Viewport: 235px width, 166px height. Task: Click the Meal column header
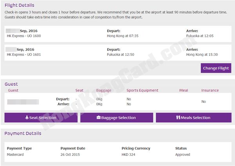[183, 90]
